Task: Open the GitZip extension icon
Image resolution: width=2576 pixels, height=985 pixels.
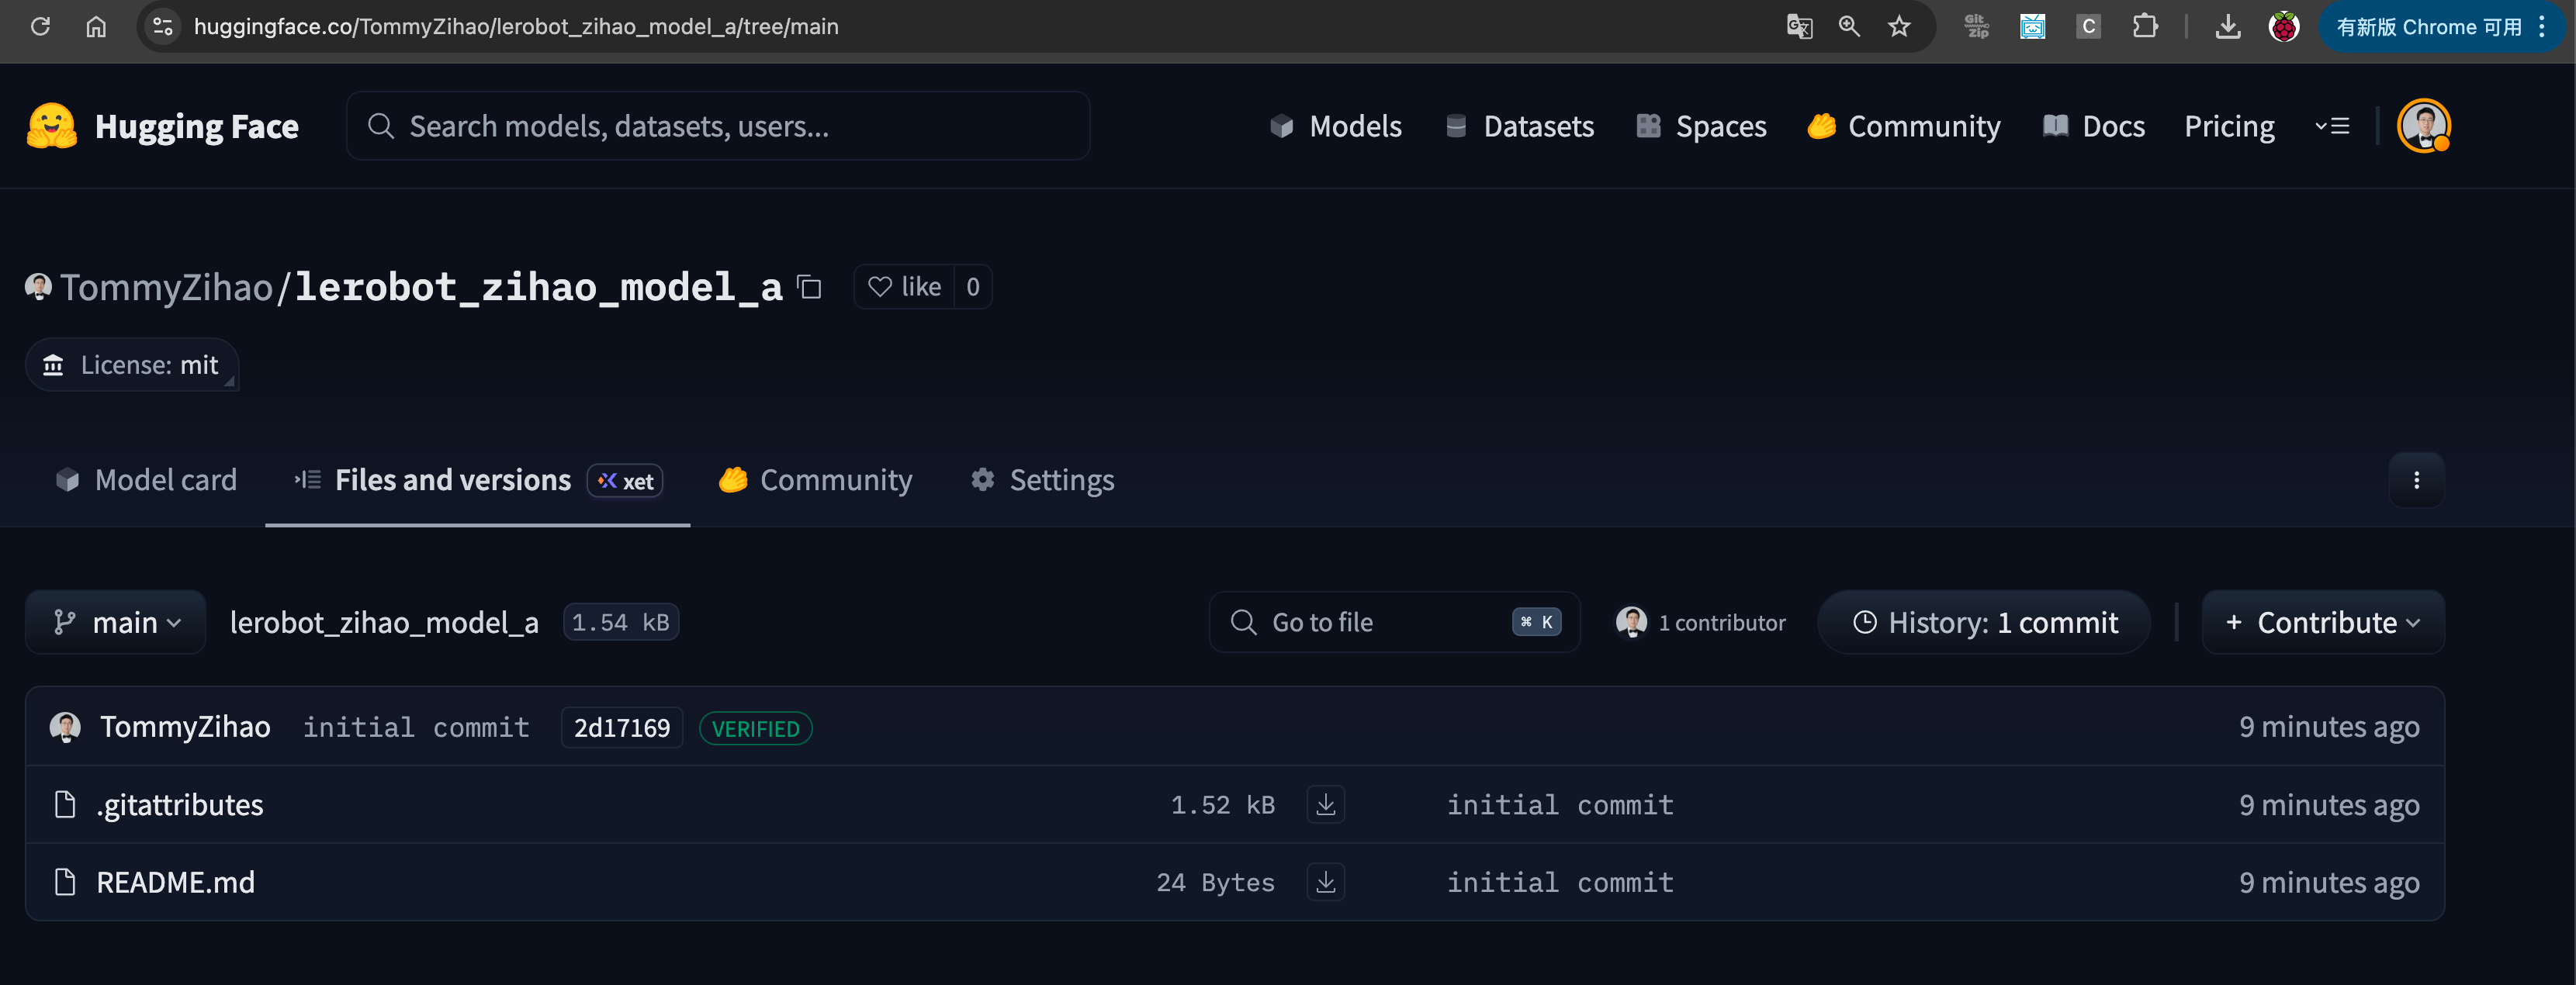Action: point(1976,27)
